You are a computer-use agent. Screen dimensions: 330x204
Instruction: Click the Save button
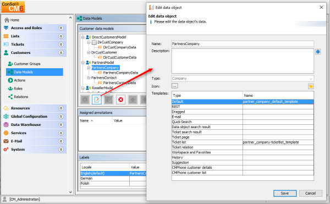[x=285, y=193]
